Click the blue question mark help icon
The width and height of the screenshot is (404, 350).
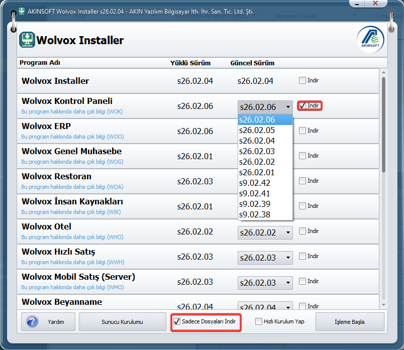33,322
